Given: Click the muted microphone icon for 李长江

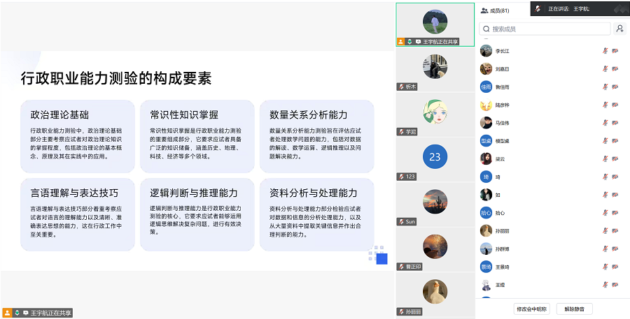Looking at the screenshot, I should coord(605,51).
